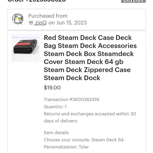Click the Steam Deck Dock title line

tap(72, 78)
